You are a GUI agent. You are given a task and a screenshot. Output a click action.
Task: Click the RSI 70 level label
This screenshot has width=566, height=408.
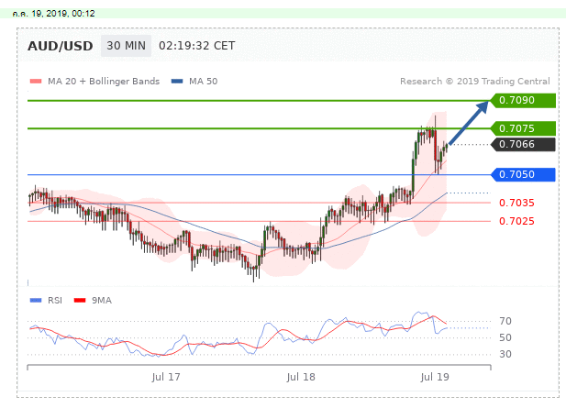[505, 321]
